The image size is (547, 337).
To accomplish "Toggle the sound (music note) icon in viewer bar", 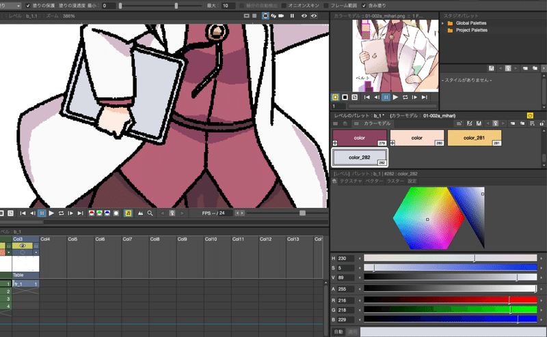I will coord(128,213).
